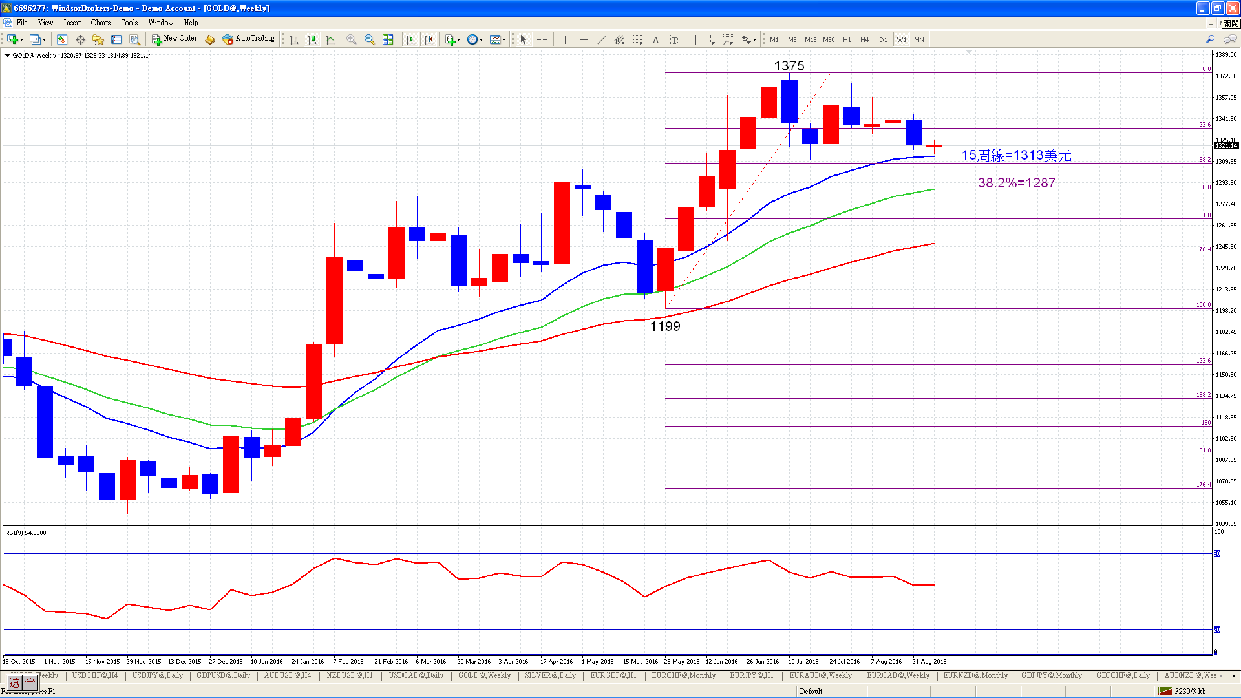This screenshot has height=698, width=1241.
Task: Expand the periodicity clock dropdown
Action: pyautogui.click(x=481, y=39)
